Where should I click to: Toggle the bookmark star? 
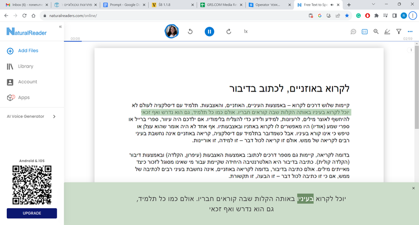347,16
